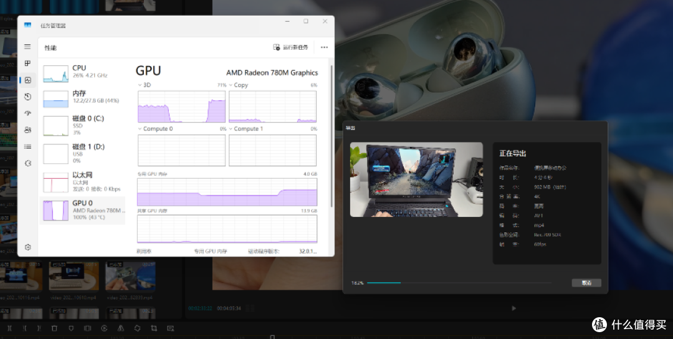Select 内存 memory in performance list

83,97
